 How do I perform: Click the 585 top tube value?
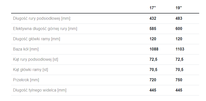(153, 28)
